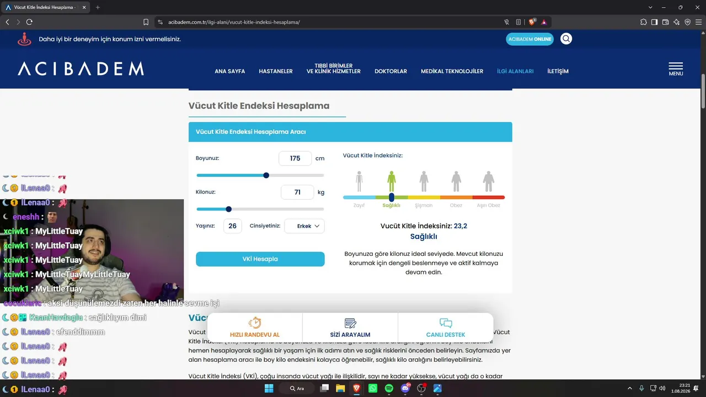This screenshot has height=397, width=706.
Task: Open the Brave Wallet icon
Action: 666,22
